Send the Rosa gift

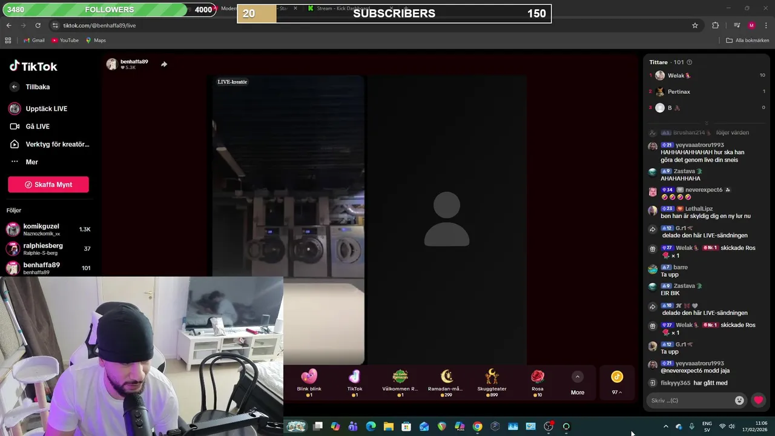[538, 383]
